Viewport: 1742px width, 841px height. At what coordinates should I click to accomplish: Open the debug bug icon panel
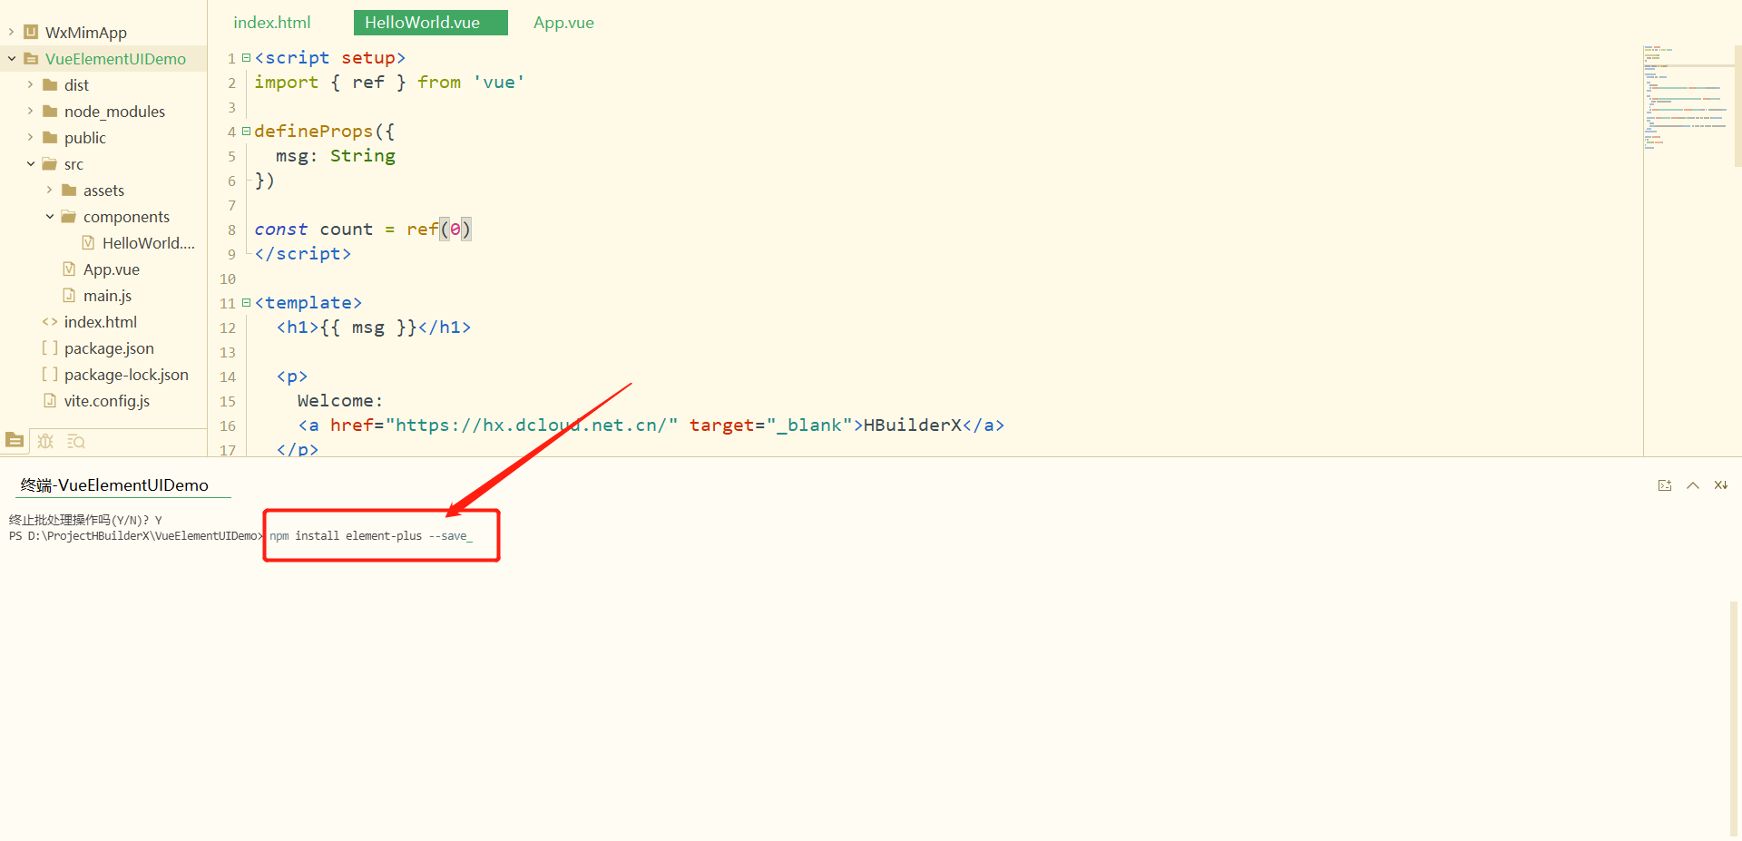tap(45, 441)
